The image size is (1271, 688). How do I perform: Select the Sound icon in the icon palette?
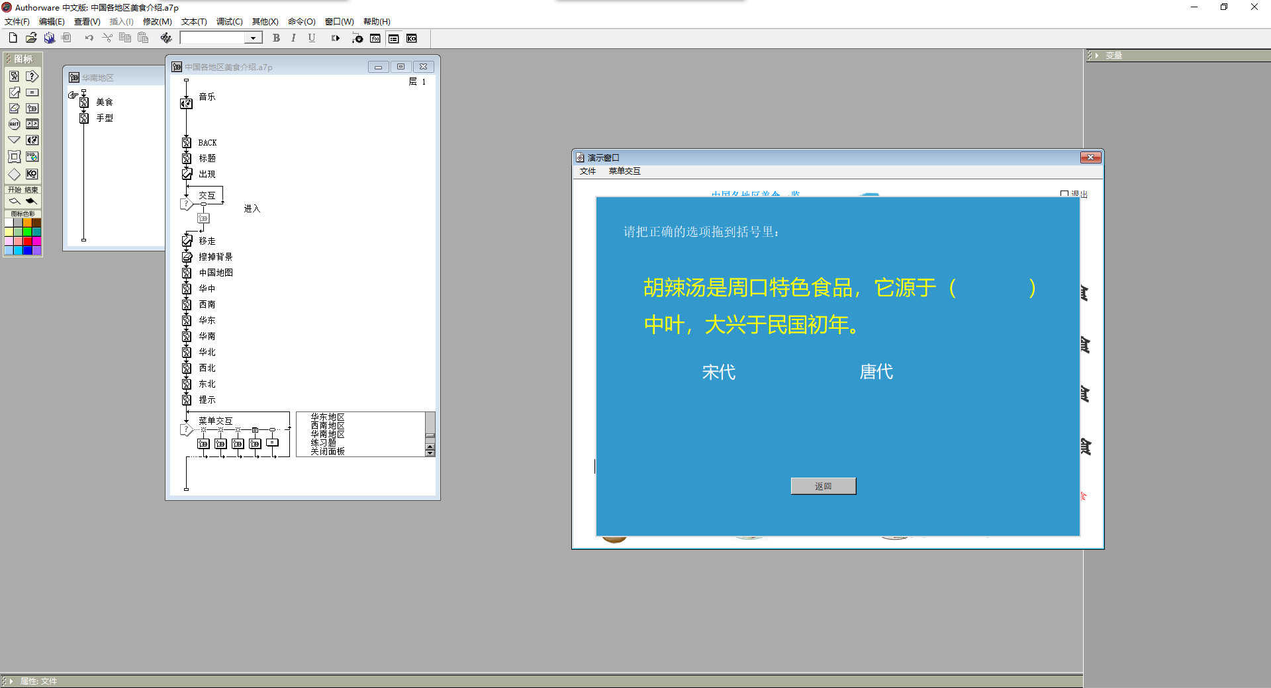pyautogui.click(x=32, y=140)
